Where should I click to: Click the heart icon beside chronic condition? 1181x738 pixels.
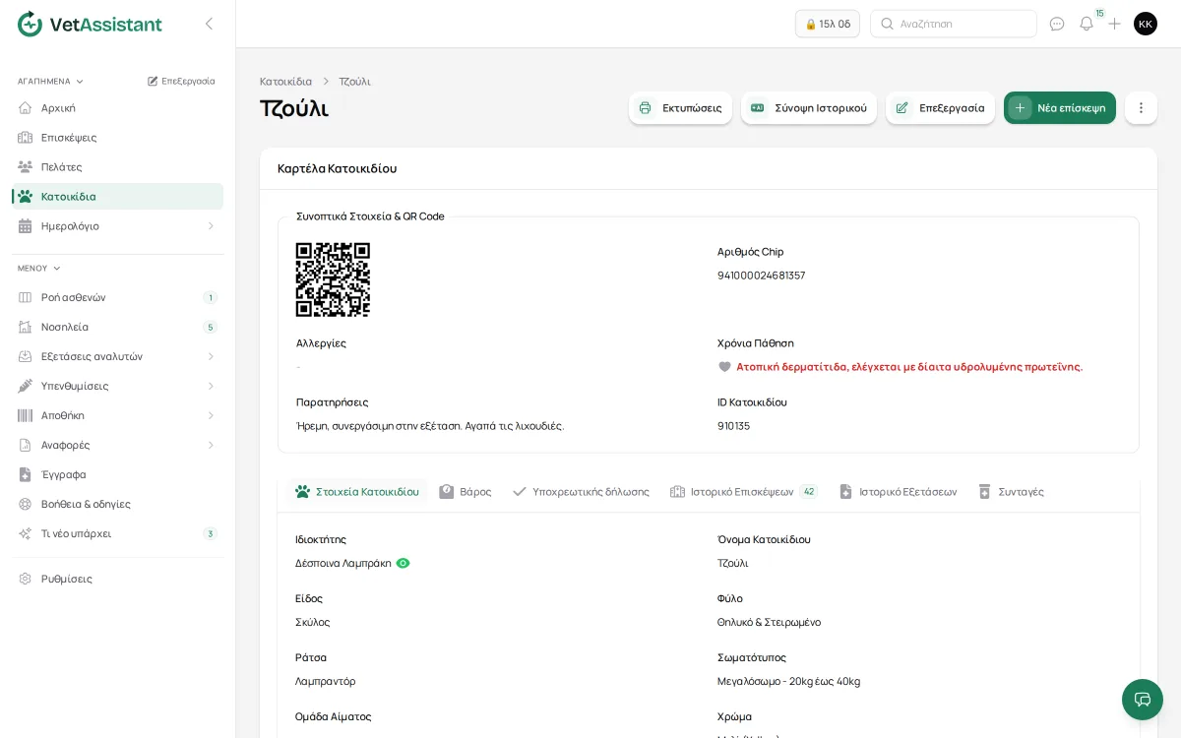point(725,367)
